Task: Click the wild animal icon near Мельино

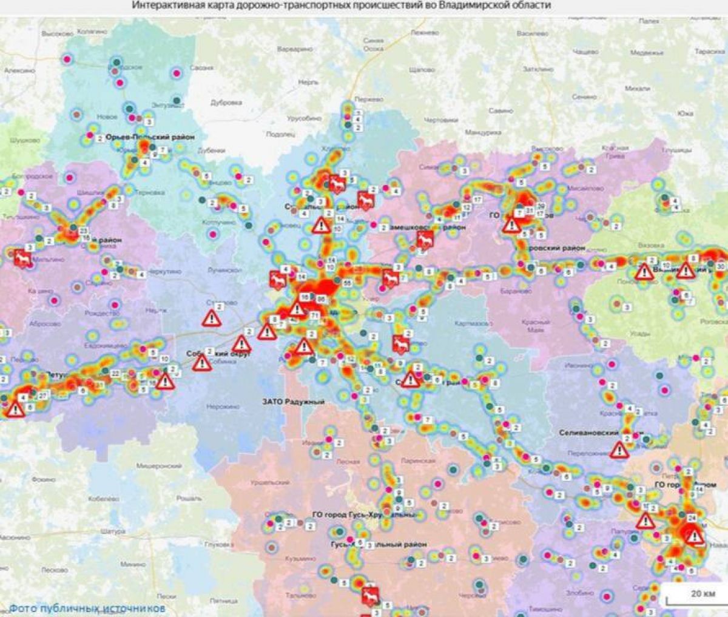Action: tap(23, 258)
